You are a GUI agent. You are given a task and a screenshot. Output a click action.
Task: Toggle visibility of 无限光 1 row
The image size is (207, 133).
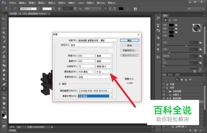[x=164, y=95]
